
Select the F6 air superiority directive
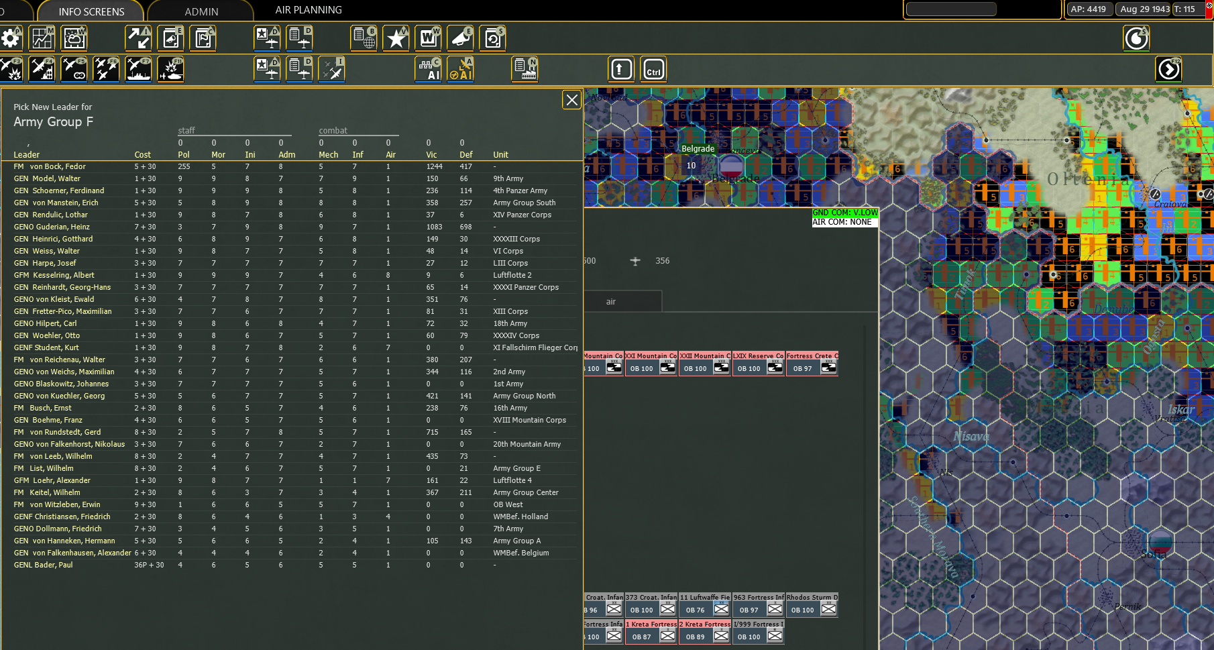[x=106, y=69]
